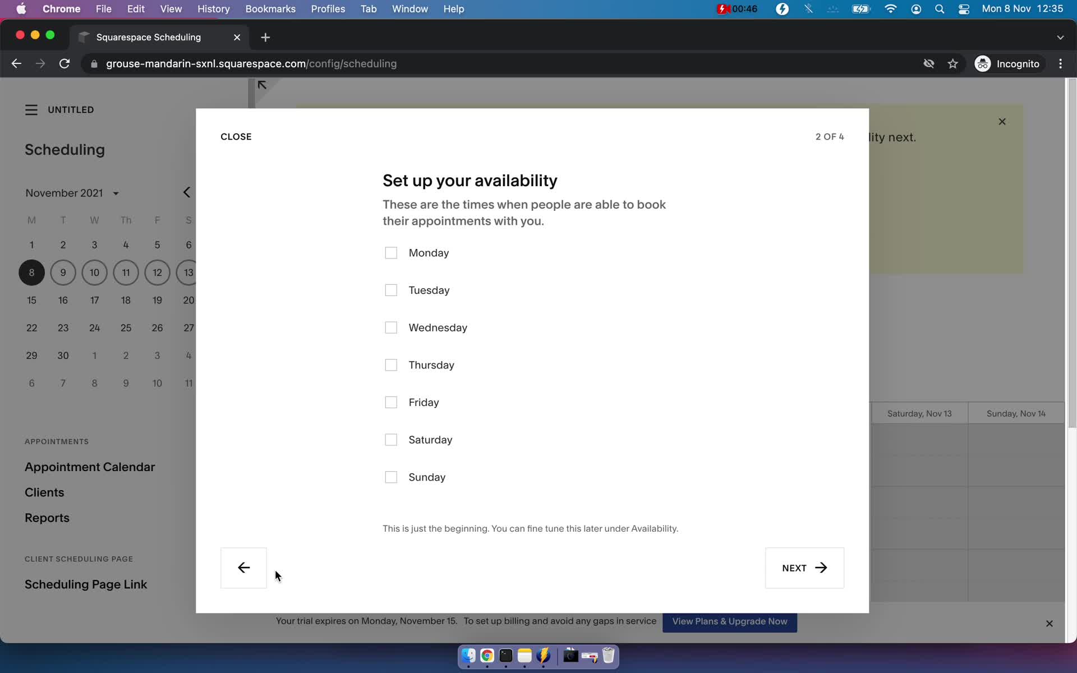This screenshot has width=1077, height=673.
Task: Click the red recording timer showing 00:46
Action: point(737,9)
